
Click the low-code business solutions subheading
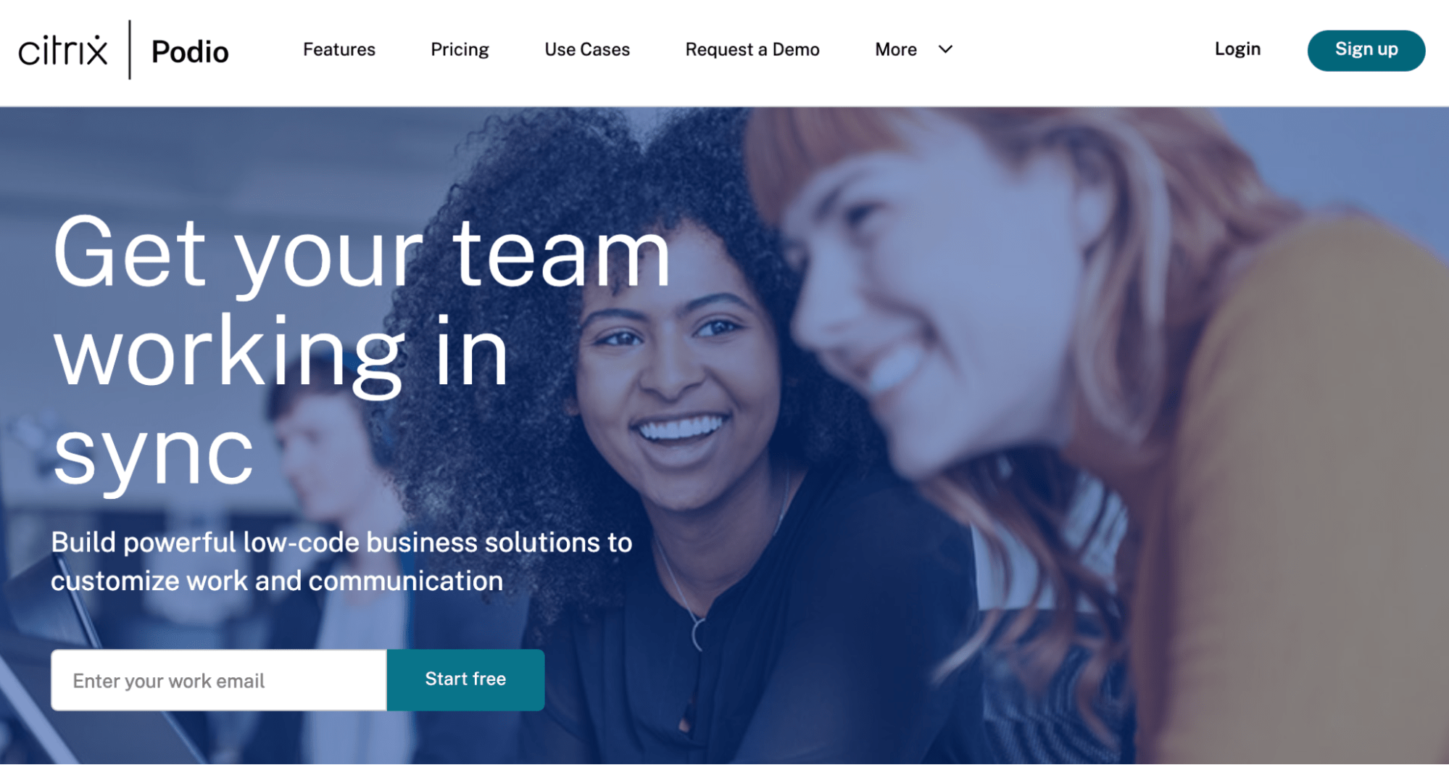[341, 561]
